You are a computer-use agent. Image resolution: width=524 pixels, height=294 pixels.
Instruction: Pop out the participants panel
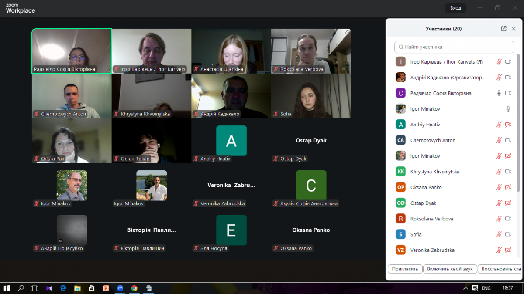click(x=503, y=29)
